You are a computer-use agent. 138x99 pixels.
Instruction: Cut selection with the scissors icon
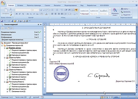[x=11, y=9]
